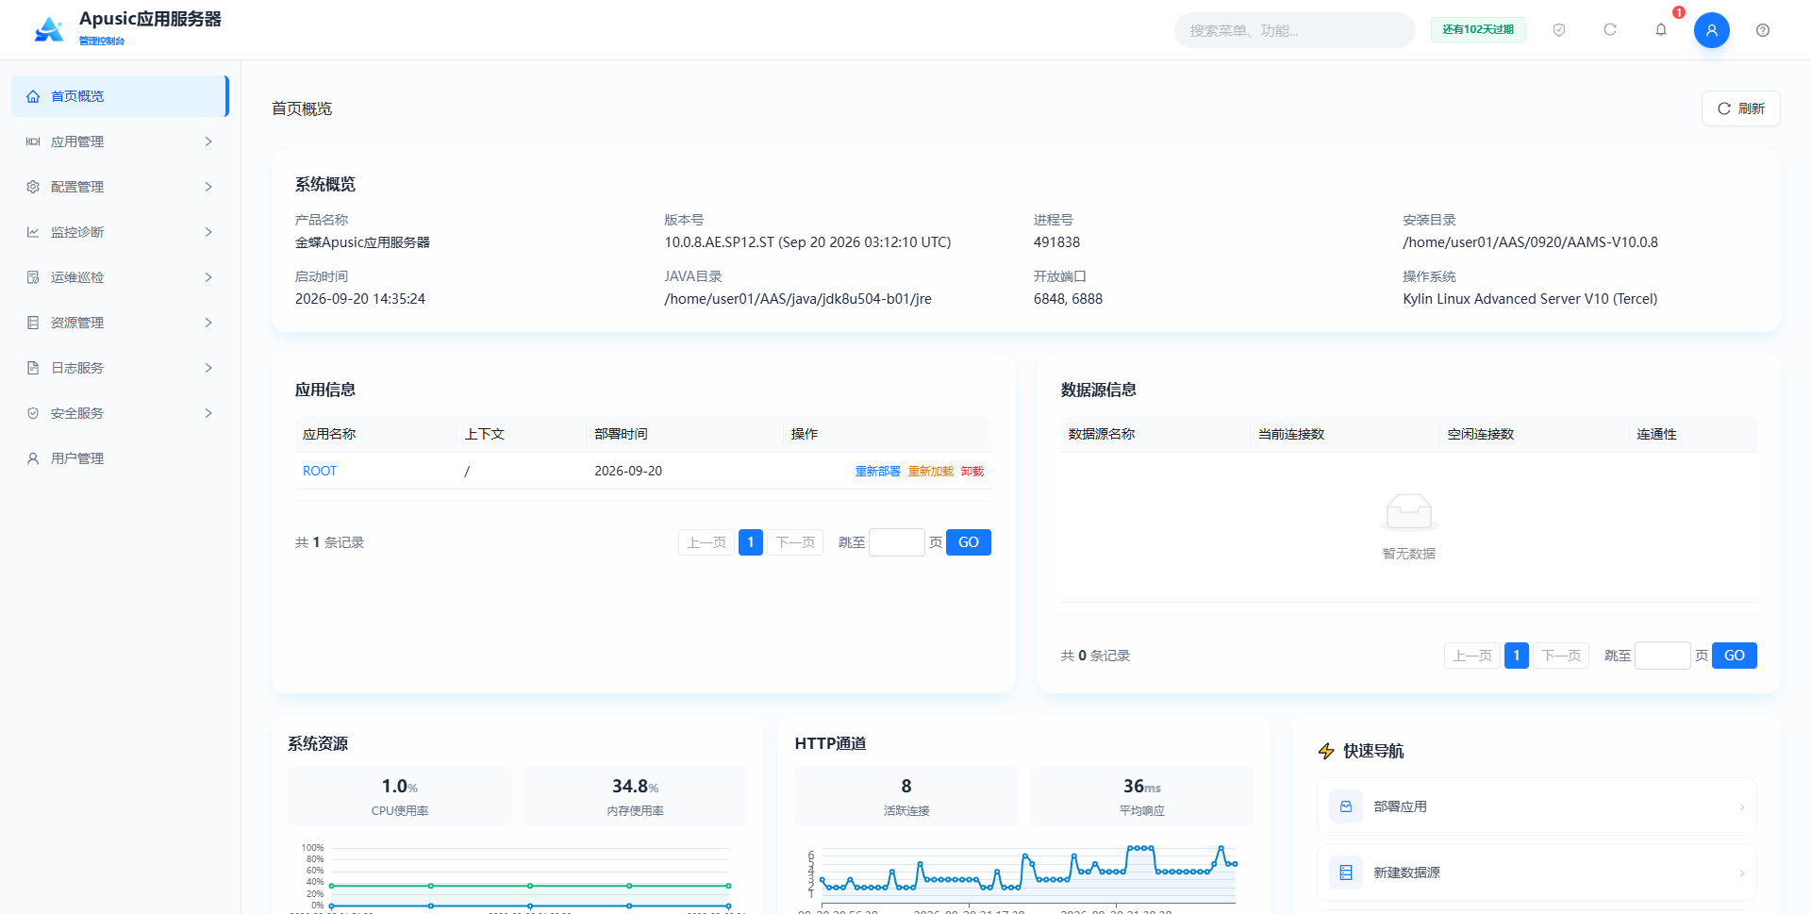
Task: Expand the 配置管理 chevron
Action: pyautogui.click(x=208, y=187)
